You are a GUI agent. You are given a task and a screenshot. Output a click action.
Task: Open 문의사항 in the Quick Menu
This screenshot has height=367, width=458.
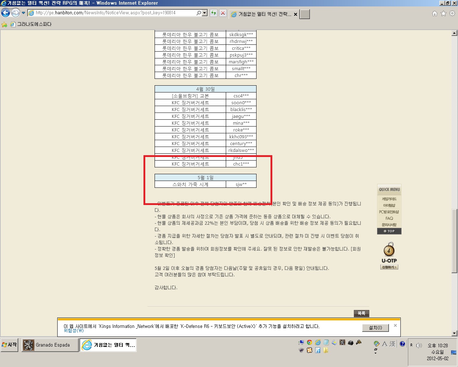click(x=389, y=225)
